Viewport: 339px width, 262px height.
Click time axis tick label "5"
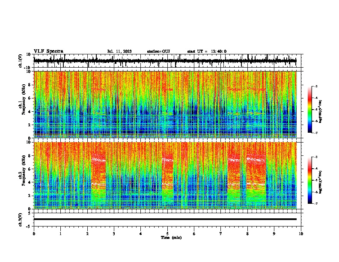[x=167, y=234]
